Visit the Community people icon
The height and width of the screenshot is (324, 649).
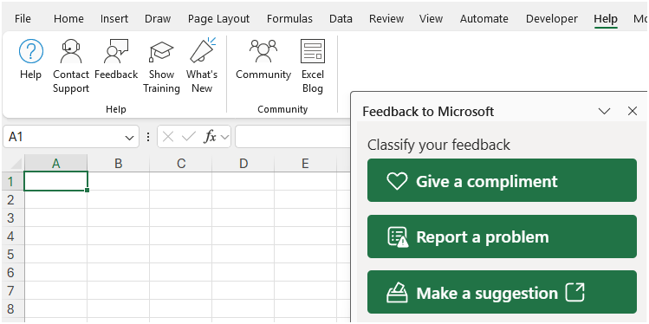263,51
